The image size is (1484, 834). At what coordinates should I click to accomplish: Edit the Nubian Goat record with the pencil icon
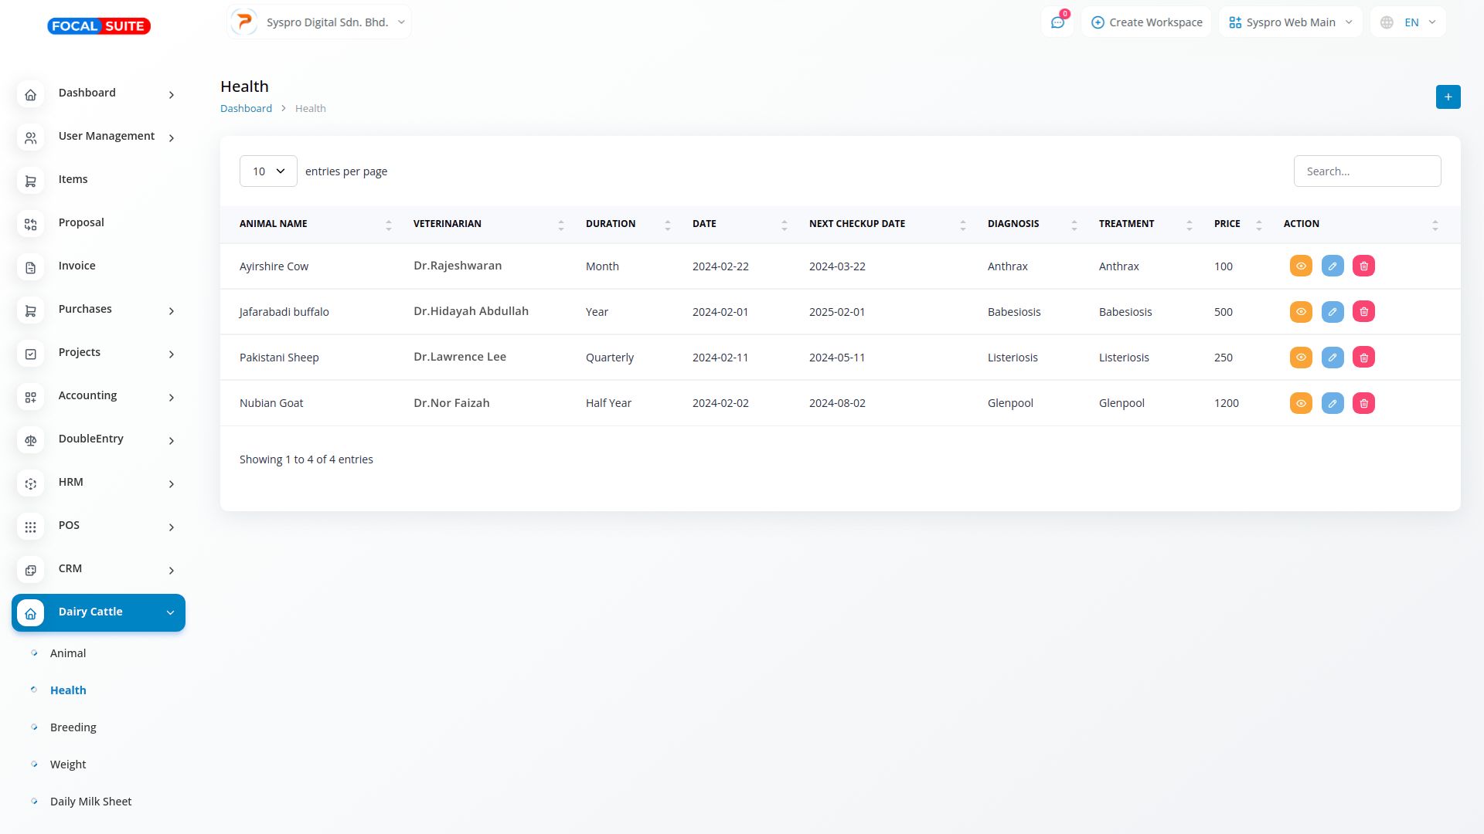(x=1332, y=403)
